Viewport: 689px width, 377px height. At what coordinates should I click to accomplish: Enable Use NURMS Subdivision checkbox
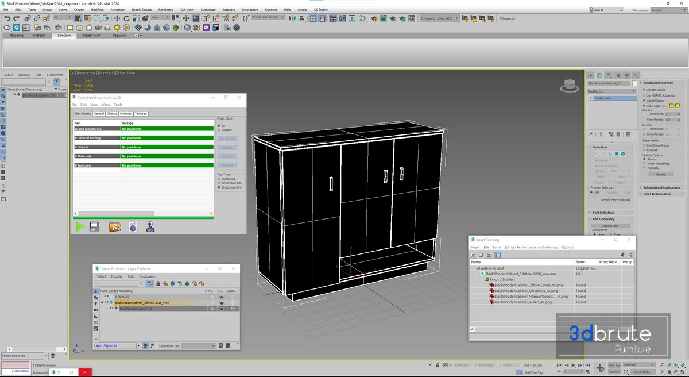(x=644, y=95)
